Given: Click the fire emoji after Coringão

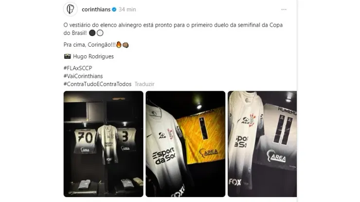Looking at the screenshot, I should [x=119, y=45].
